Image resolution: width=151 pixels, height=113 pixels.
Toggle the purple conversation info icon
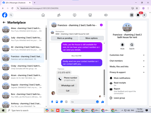click(x=101, y=25)
